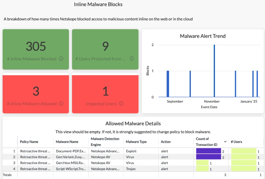
Task: Click the Exploit malware type cell
Action: click(x=131, y=151)
